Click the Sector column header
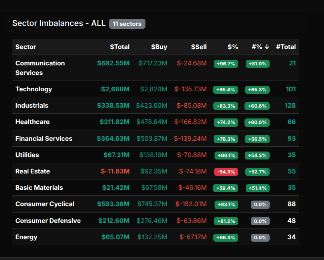Image resolution: width=324 pixels, height=260 pixels. [x=26, y=47]
